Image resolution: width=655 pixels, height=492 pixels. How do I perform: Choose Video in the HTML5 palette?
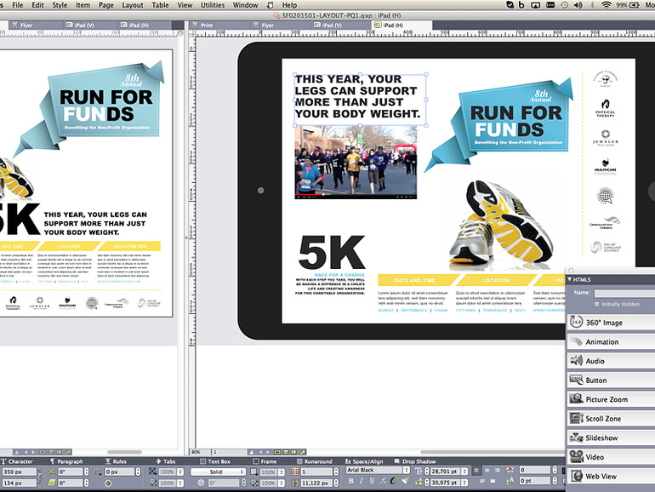(611, 457)
